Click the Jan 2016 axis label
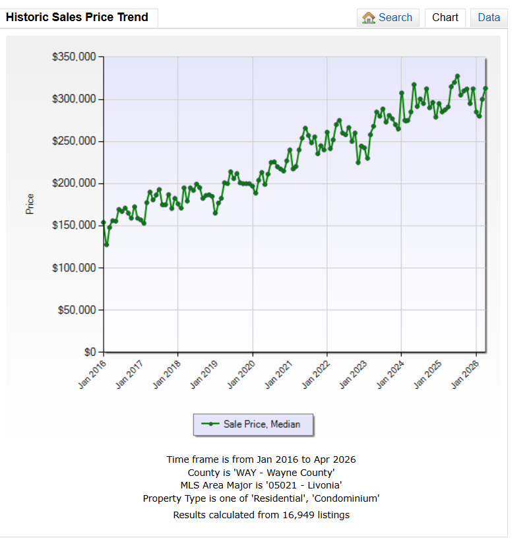This screenshot has width=529, height=538. (92, 375)
